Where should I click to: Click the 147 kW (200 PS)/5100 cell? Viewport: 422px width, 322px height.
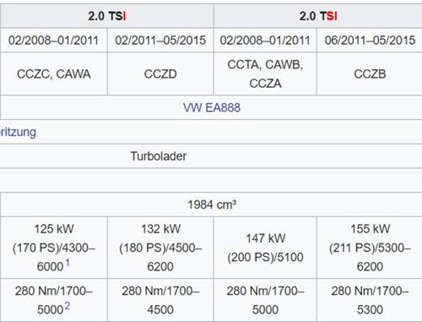pos(265,248)
